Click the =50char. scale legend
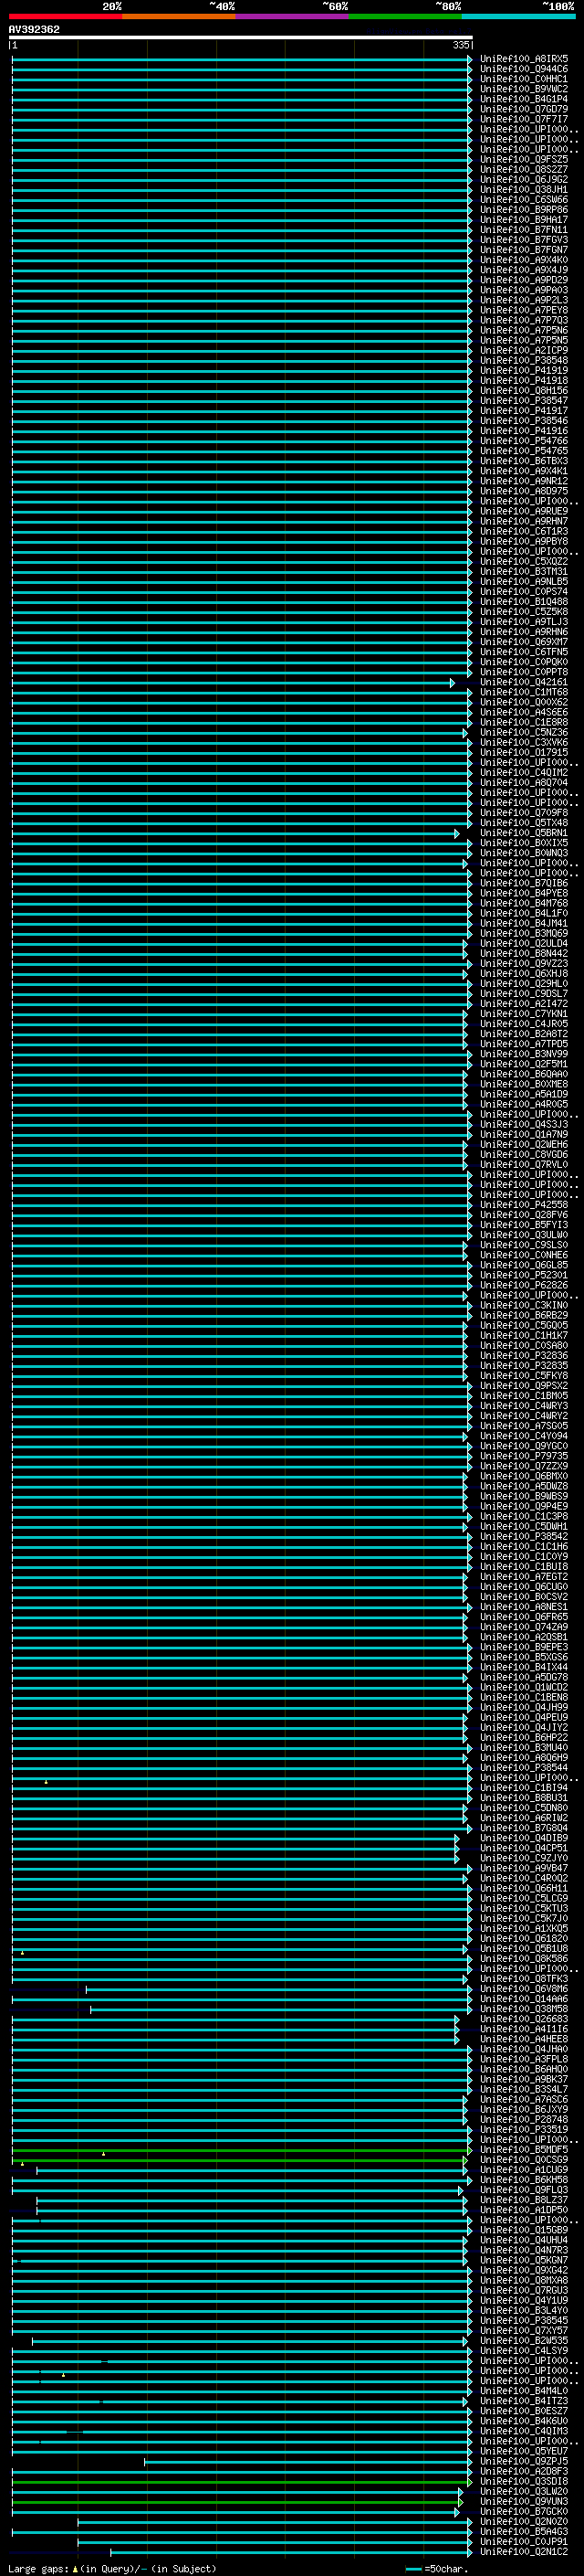 pyautogui.click(x=437, y=2569)
